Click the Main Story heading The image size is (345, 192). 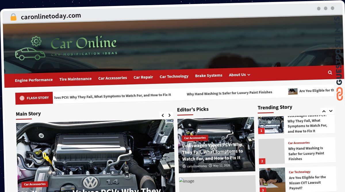point(28,114)
